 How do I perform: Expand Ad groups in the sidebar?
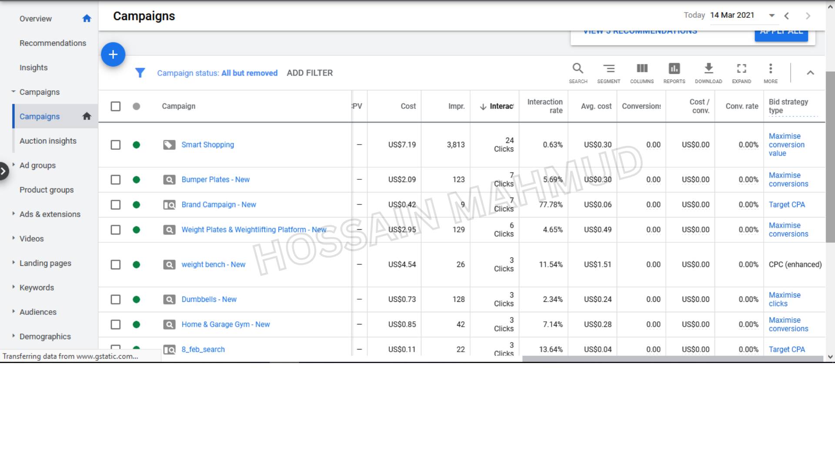13,165
